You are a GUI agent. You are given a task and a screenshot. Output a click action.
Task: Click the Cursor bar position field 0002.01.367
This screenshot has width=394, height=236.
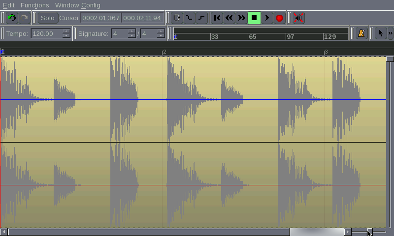point(101,18)
